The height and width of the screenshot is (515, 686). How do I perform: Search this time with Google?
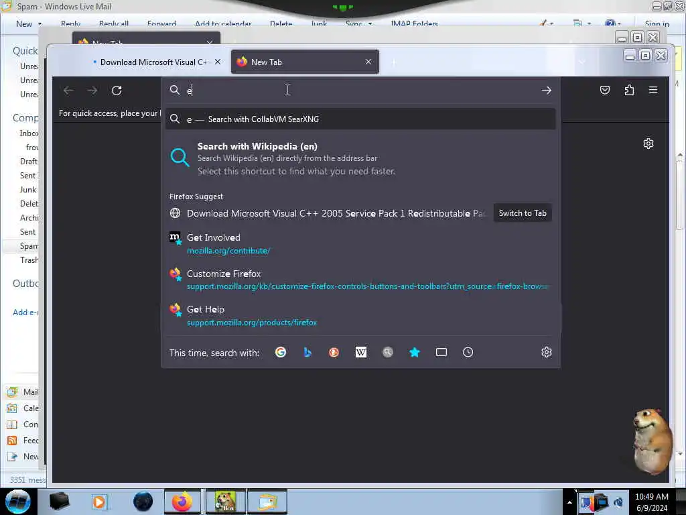pyautogui.click(x=281, y=352)
